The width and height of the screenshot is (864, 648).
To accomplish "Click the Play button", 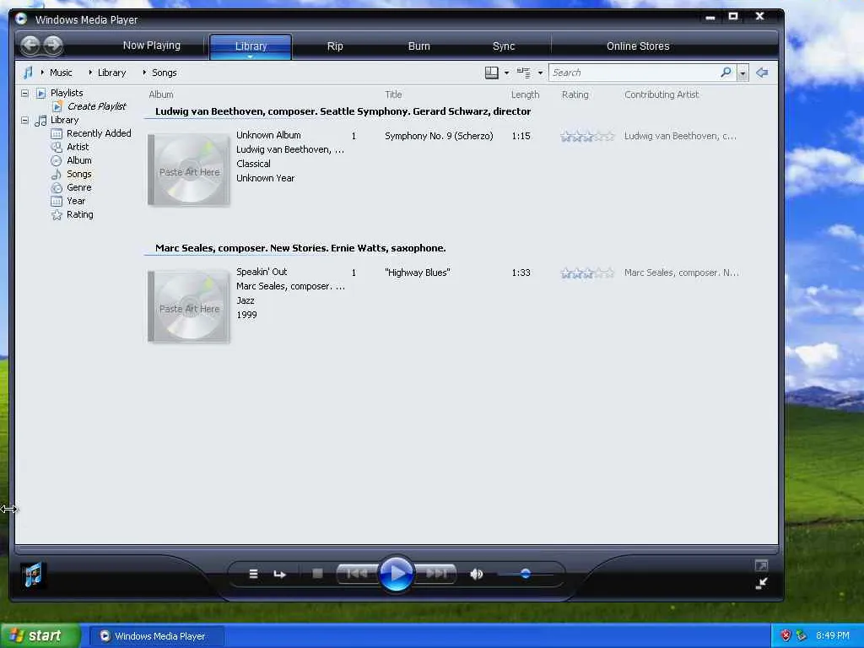I will click(397, 574).
